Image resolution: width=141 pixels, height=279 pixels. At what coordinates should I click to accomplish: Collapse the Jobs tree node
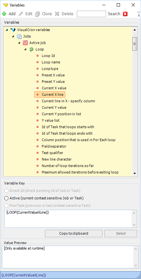point(13,36)
